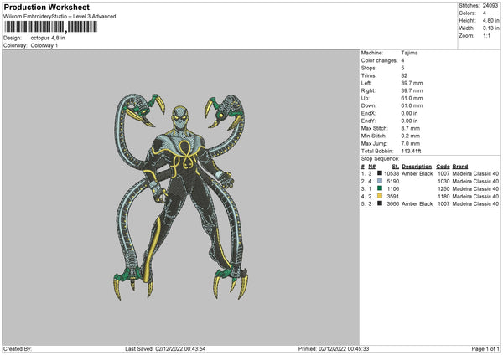Select the Height value 4.80 in
Image resolution: width=503 pixels, height=355 pixels.
491,20
